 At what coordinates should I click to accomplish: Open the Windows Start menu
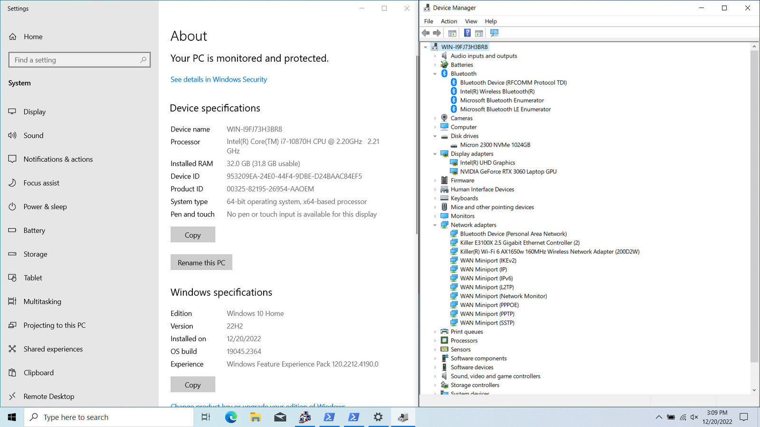click(12, 417)
